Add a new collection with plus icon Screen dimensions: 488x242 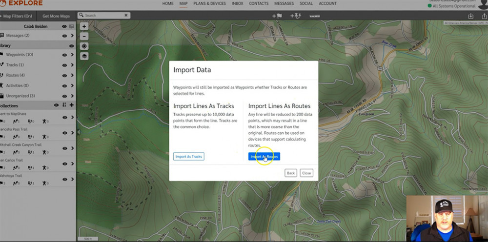(72, 105)
